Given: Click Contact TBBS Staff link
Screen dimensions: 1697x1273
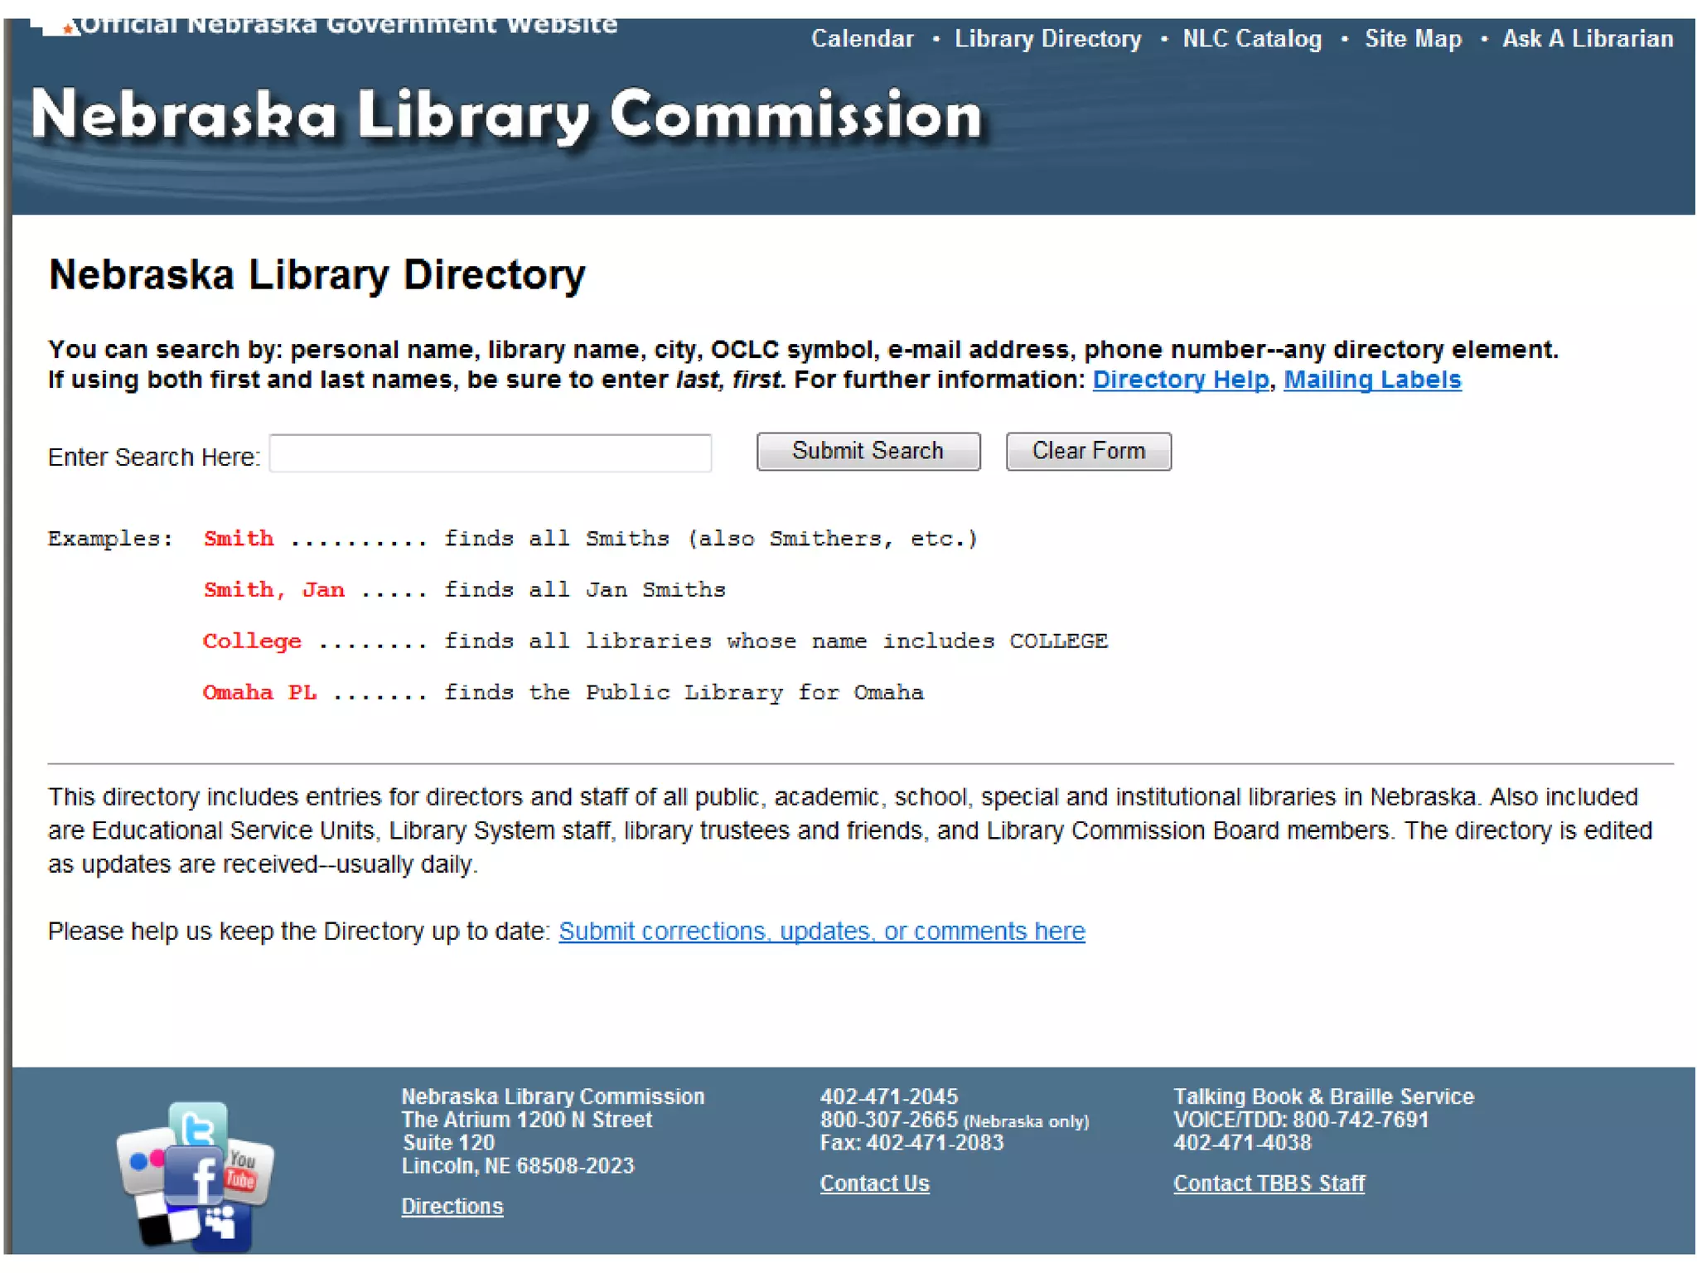Looking at the screenshot, I should (1269, 1183).
